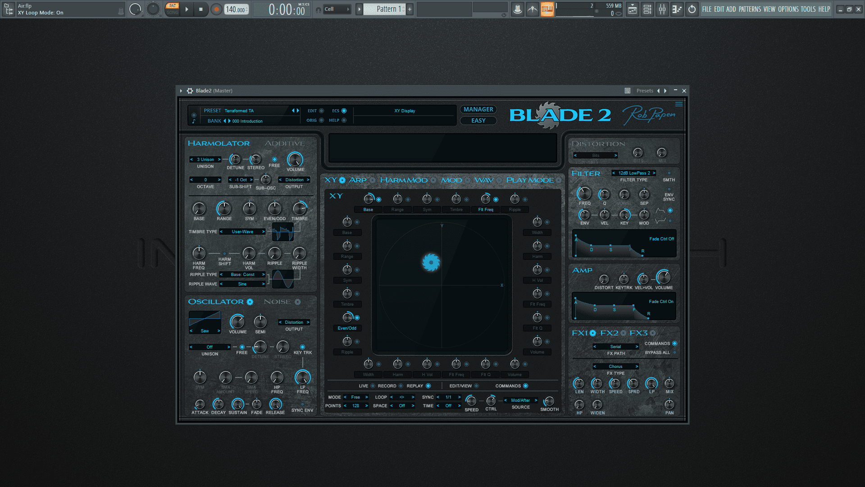The image size is (865, 487).
Task: Open the PATTERNS menu
Action: [x=750, y=9]
